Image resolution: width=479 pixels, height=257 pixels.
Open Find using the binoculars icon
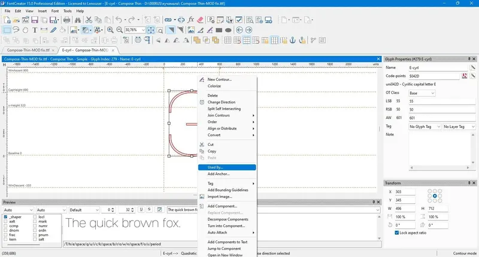78,20
